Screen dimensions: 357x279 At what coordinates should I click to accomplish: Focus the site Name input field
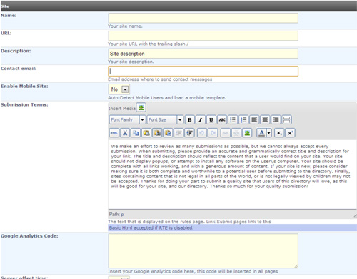(x=203, y=18)
